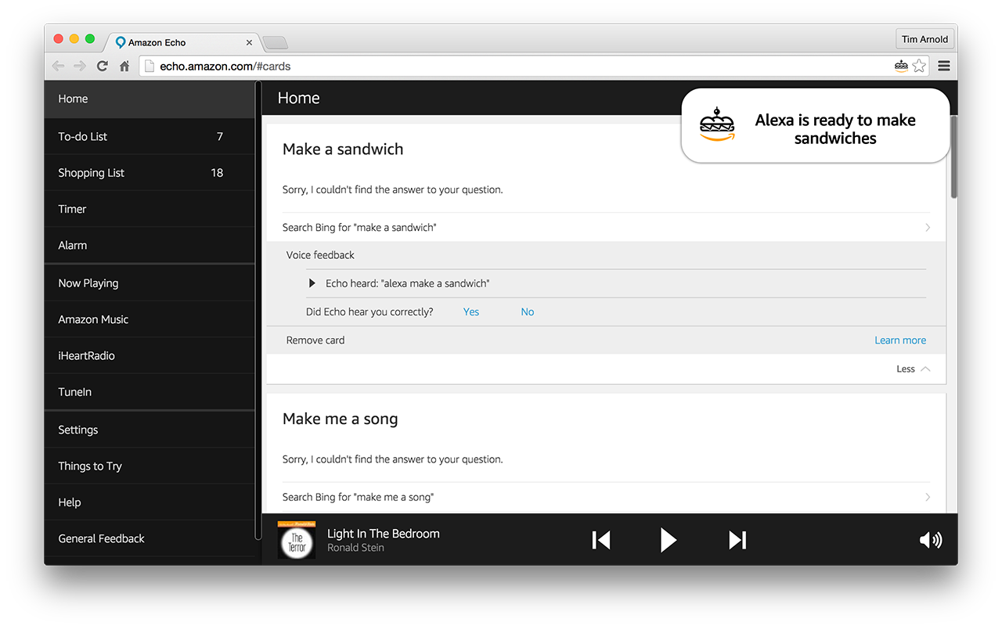The width and height of the screenshot is (1002, 626).
Task: Select Home in the sidebar
Action: [150, 99]
